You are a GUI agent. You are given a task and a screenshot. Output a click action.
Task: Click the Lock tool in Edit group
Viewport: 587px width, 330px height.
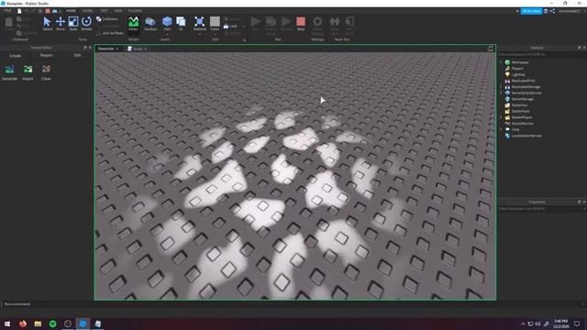[x=230, y=27]
